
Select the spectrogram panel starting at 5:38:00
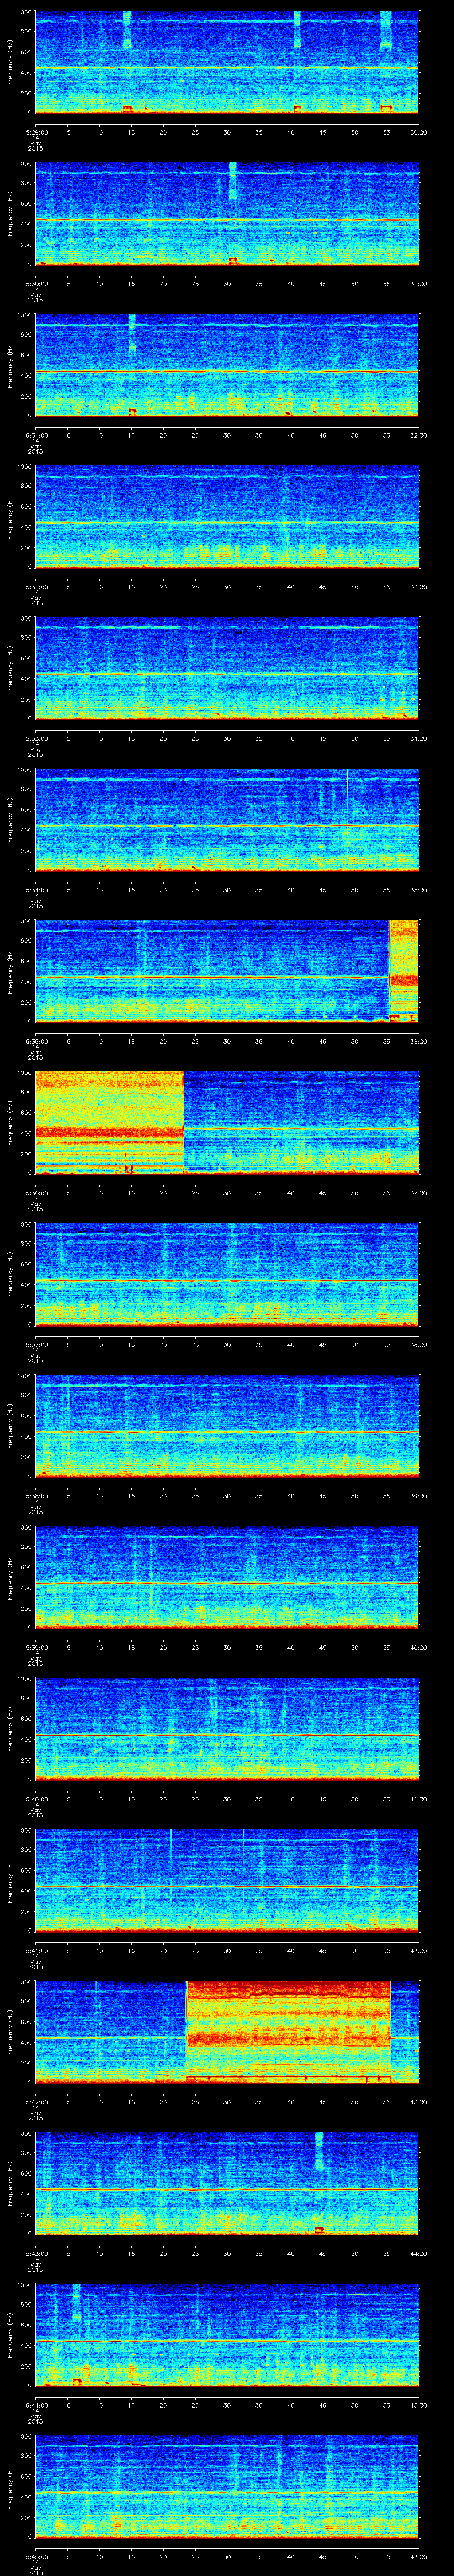(x=227, y=1425)
